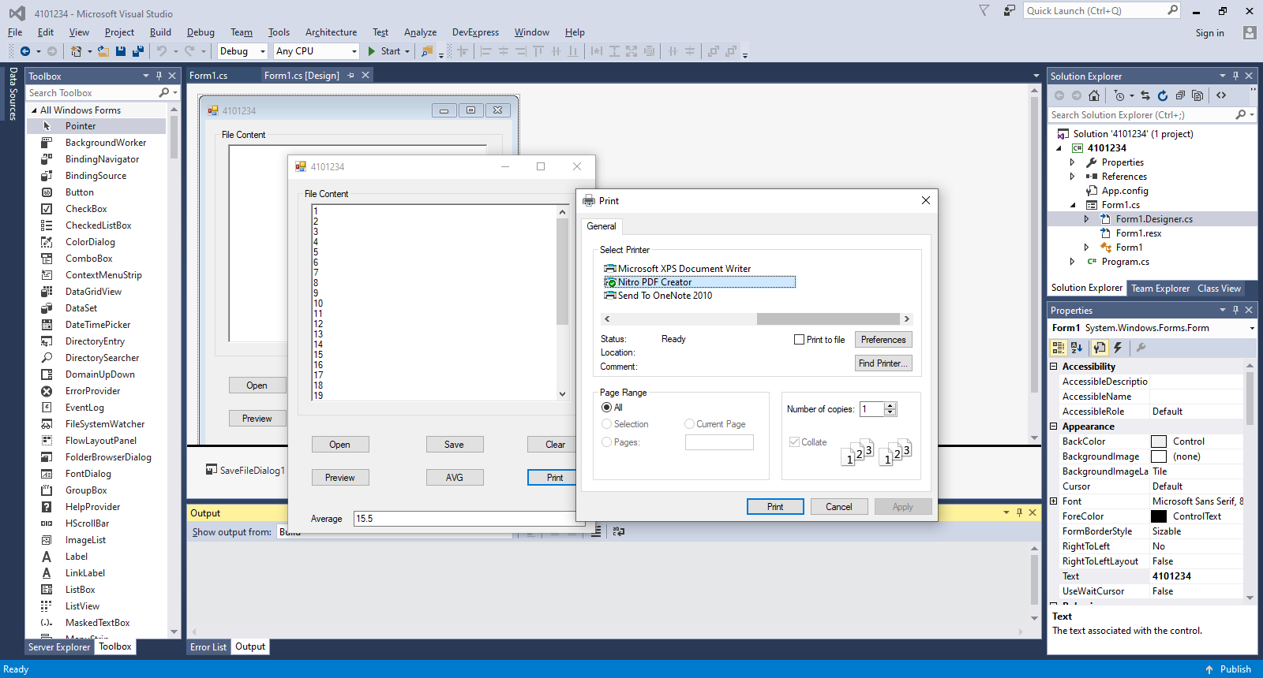Click the Find in Files toolbar icon
This screenshot has height=678, width=1263.
point(427,51)
